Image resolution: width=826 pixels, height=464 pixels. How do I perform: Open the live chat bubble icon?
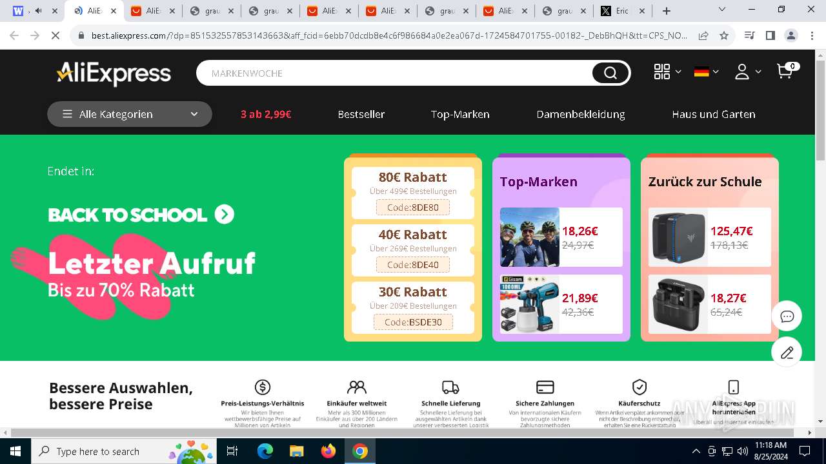coord(787,316)
